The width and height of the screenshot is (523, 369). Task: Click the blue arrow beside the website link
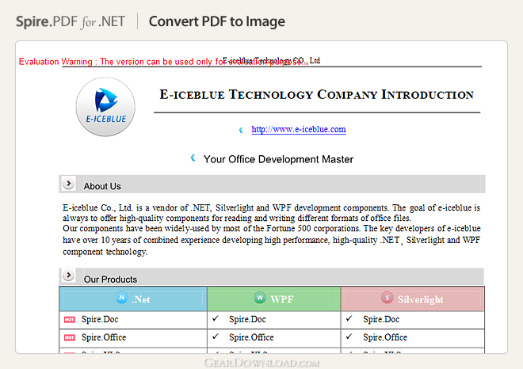[241, 130]
